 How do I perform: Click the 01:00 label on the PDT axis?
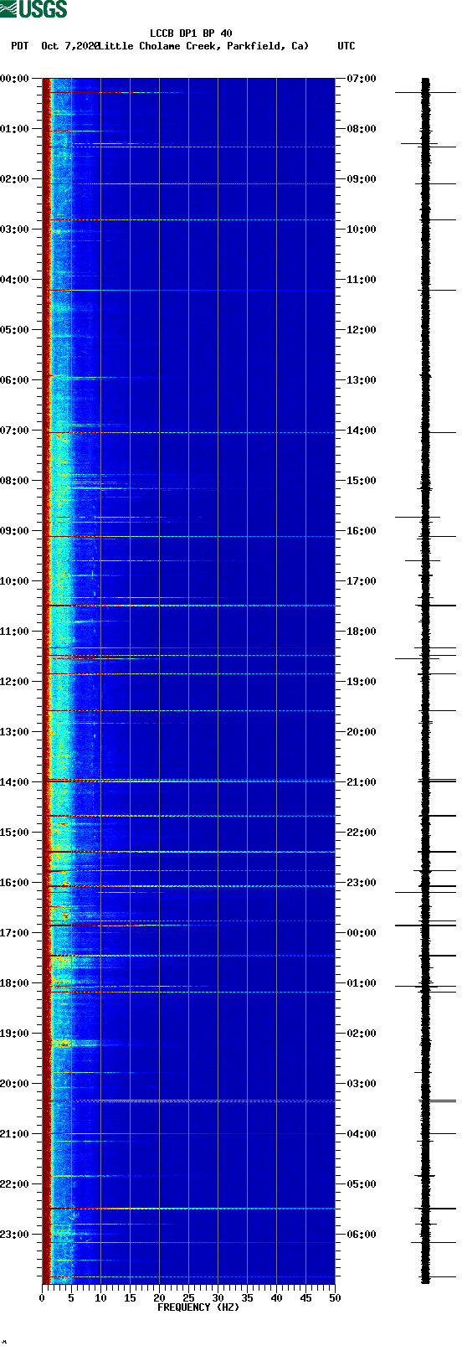(15, 129)
